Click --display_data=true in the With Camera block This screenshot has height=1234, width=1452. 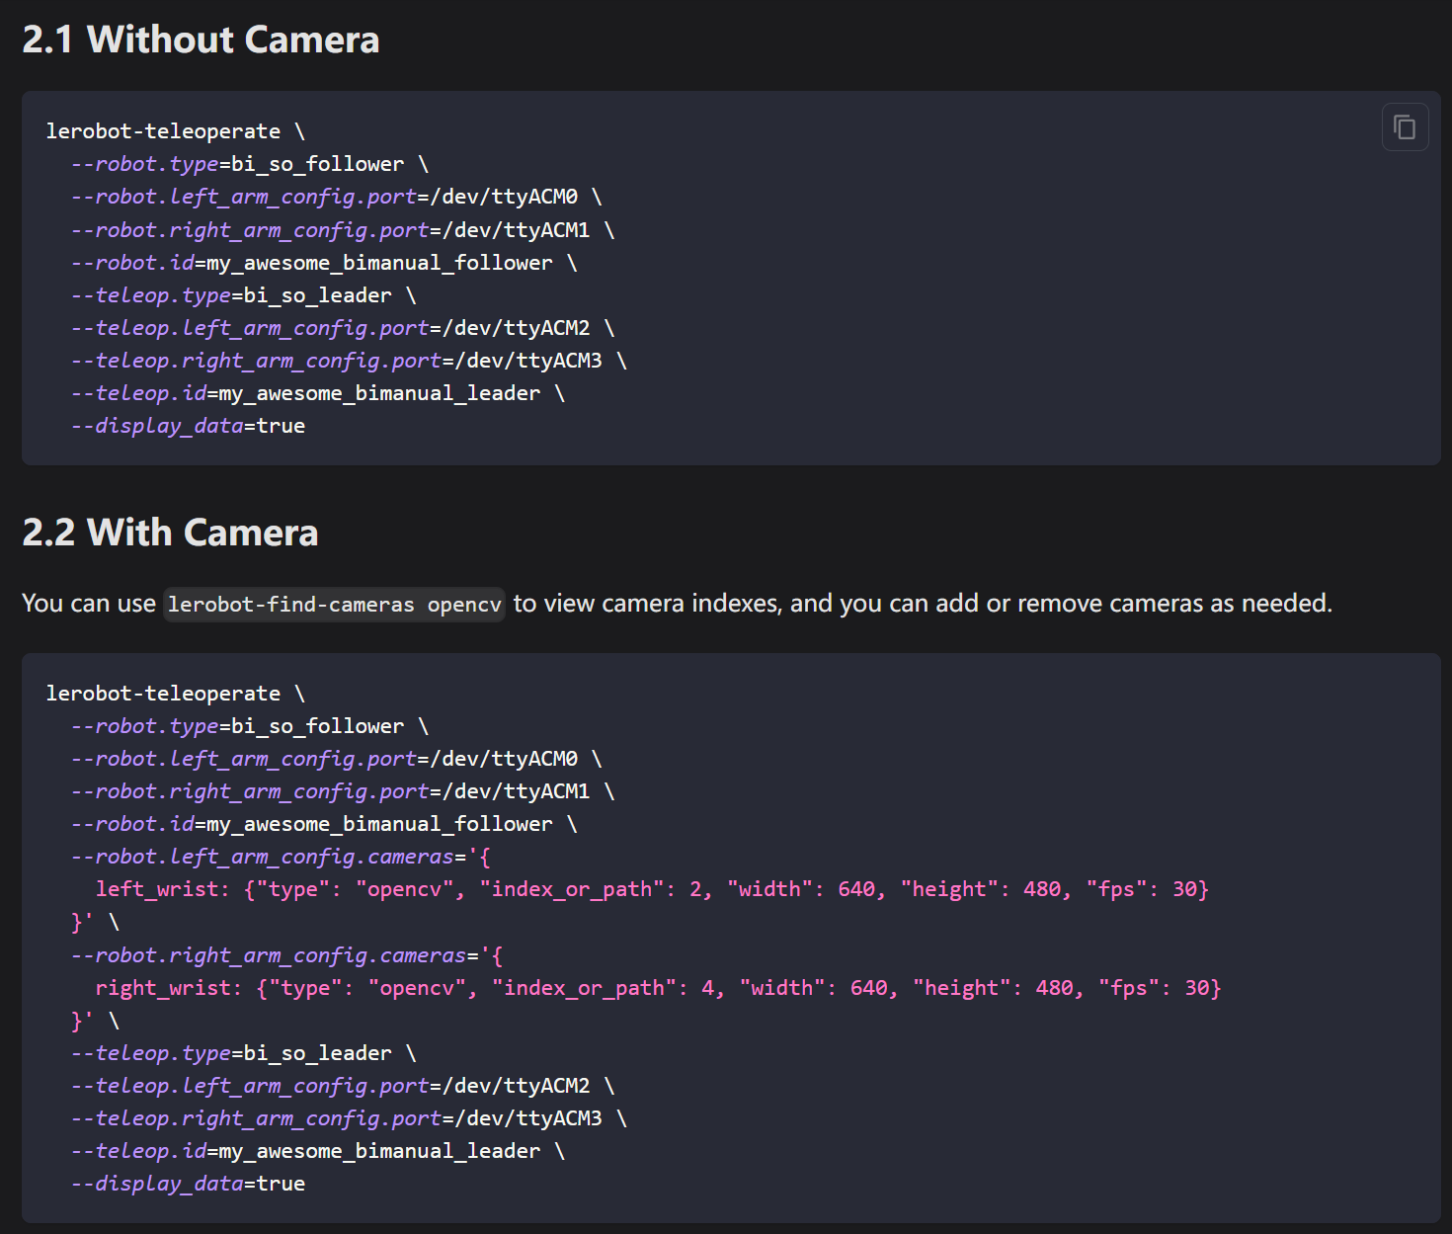pos(188,1184)
